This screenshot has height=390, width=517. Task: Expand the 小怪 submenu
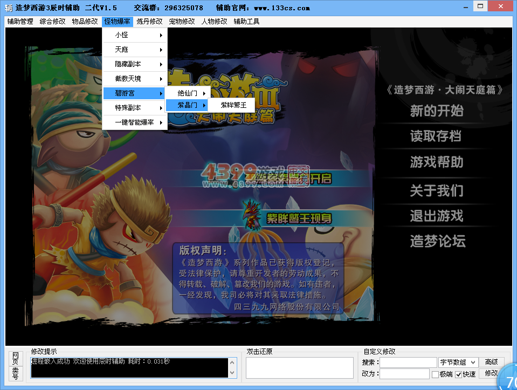[x=135, y=35]
